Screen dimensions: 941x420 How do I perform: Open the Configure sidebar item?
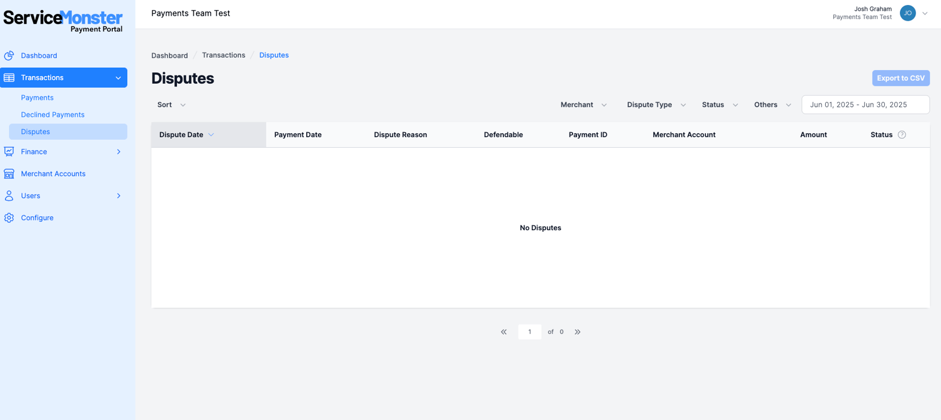(37, 218)
